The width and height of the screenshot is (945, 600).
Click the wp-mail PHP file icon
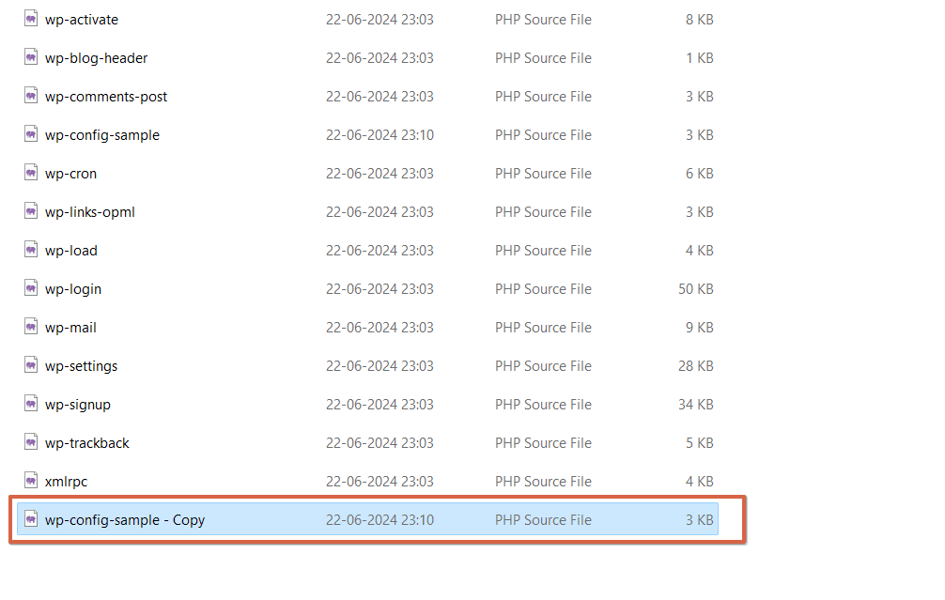click(31, 327)
